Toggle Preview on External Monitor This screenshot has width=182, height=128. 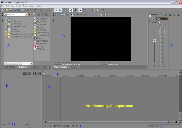click(x=62, y=15)
